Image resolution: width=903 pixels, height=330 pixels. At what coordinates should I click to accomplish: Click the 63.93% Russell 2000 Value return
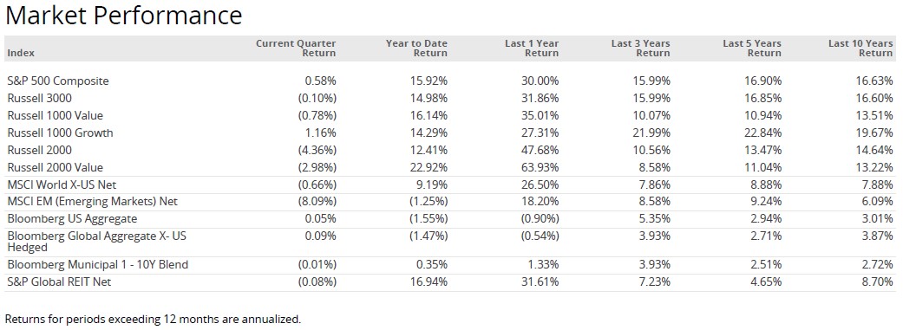540,167
